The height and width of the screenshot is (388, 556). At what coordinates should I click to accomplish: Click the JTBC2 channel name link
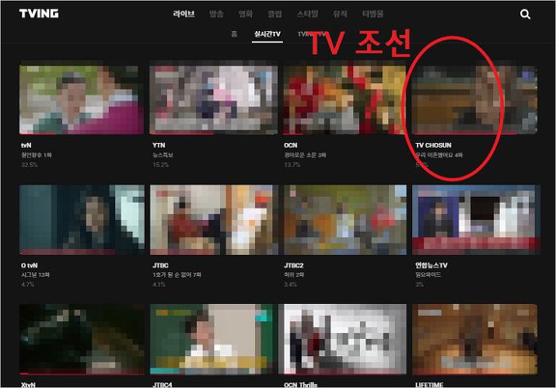(294, 266)
